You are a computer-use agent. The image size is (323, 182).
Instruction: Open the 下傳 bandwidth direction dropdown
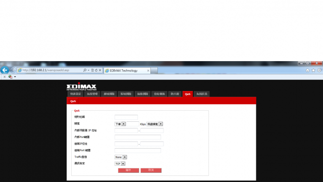pos(120,124)
